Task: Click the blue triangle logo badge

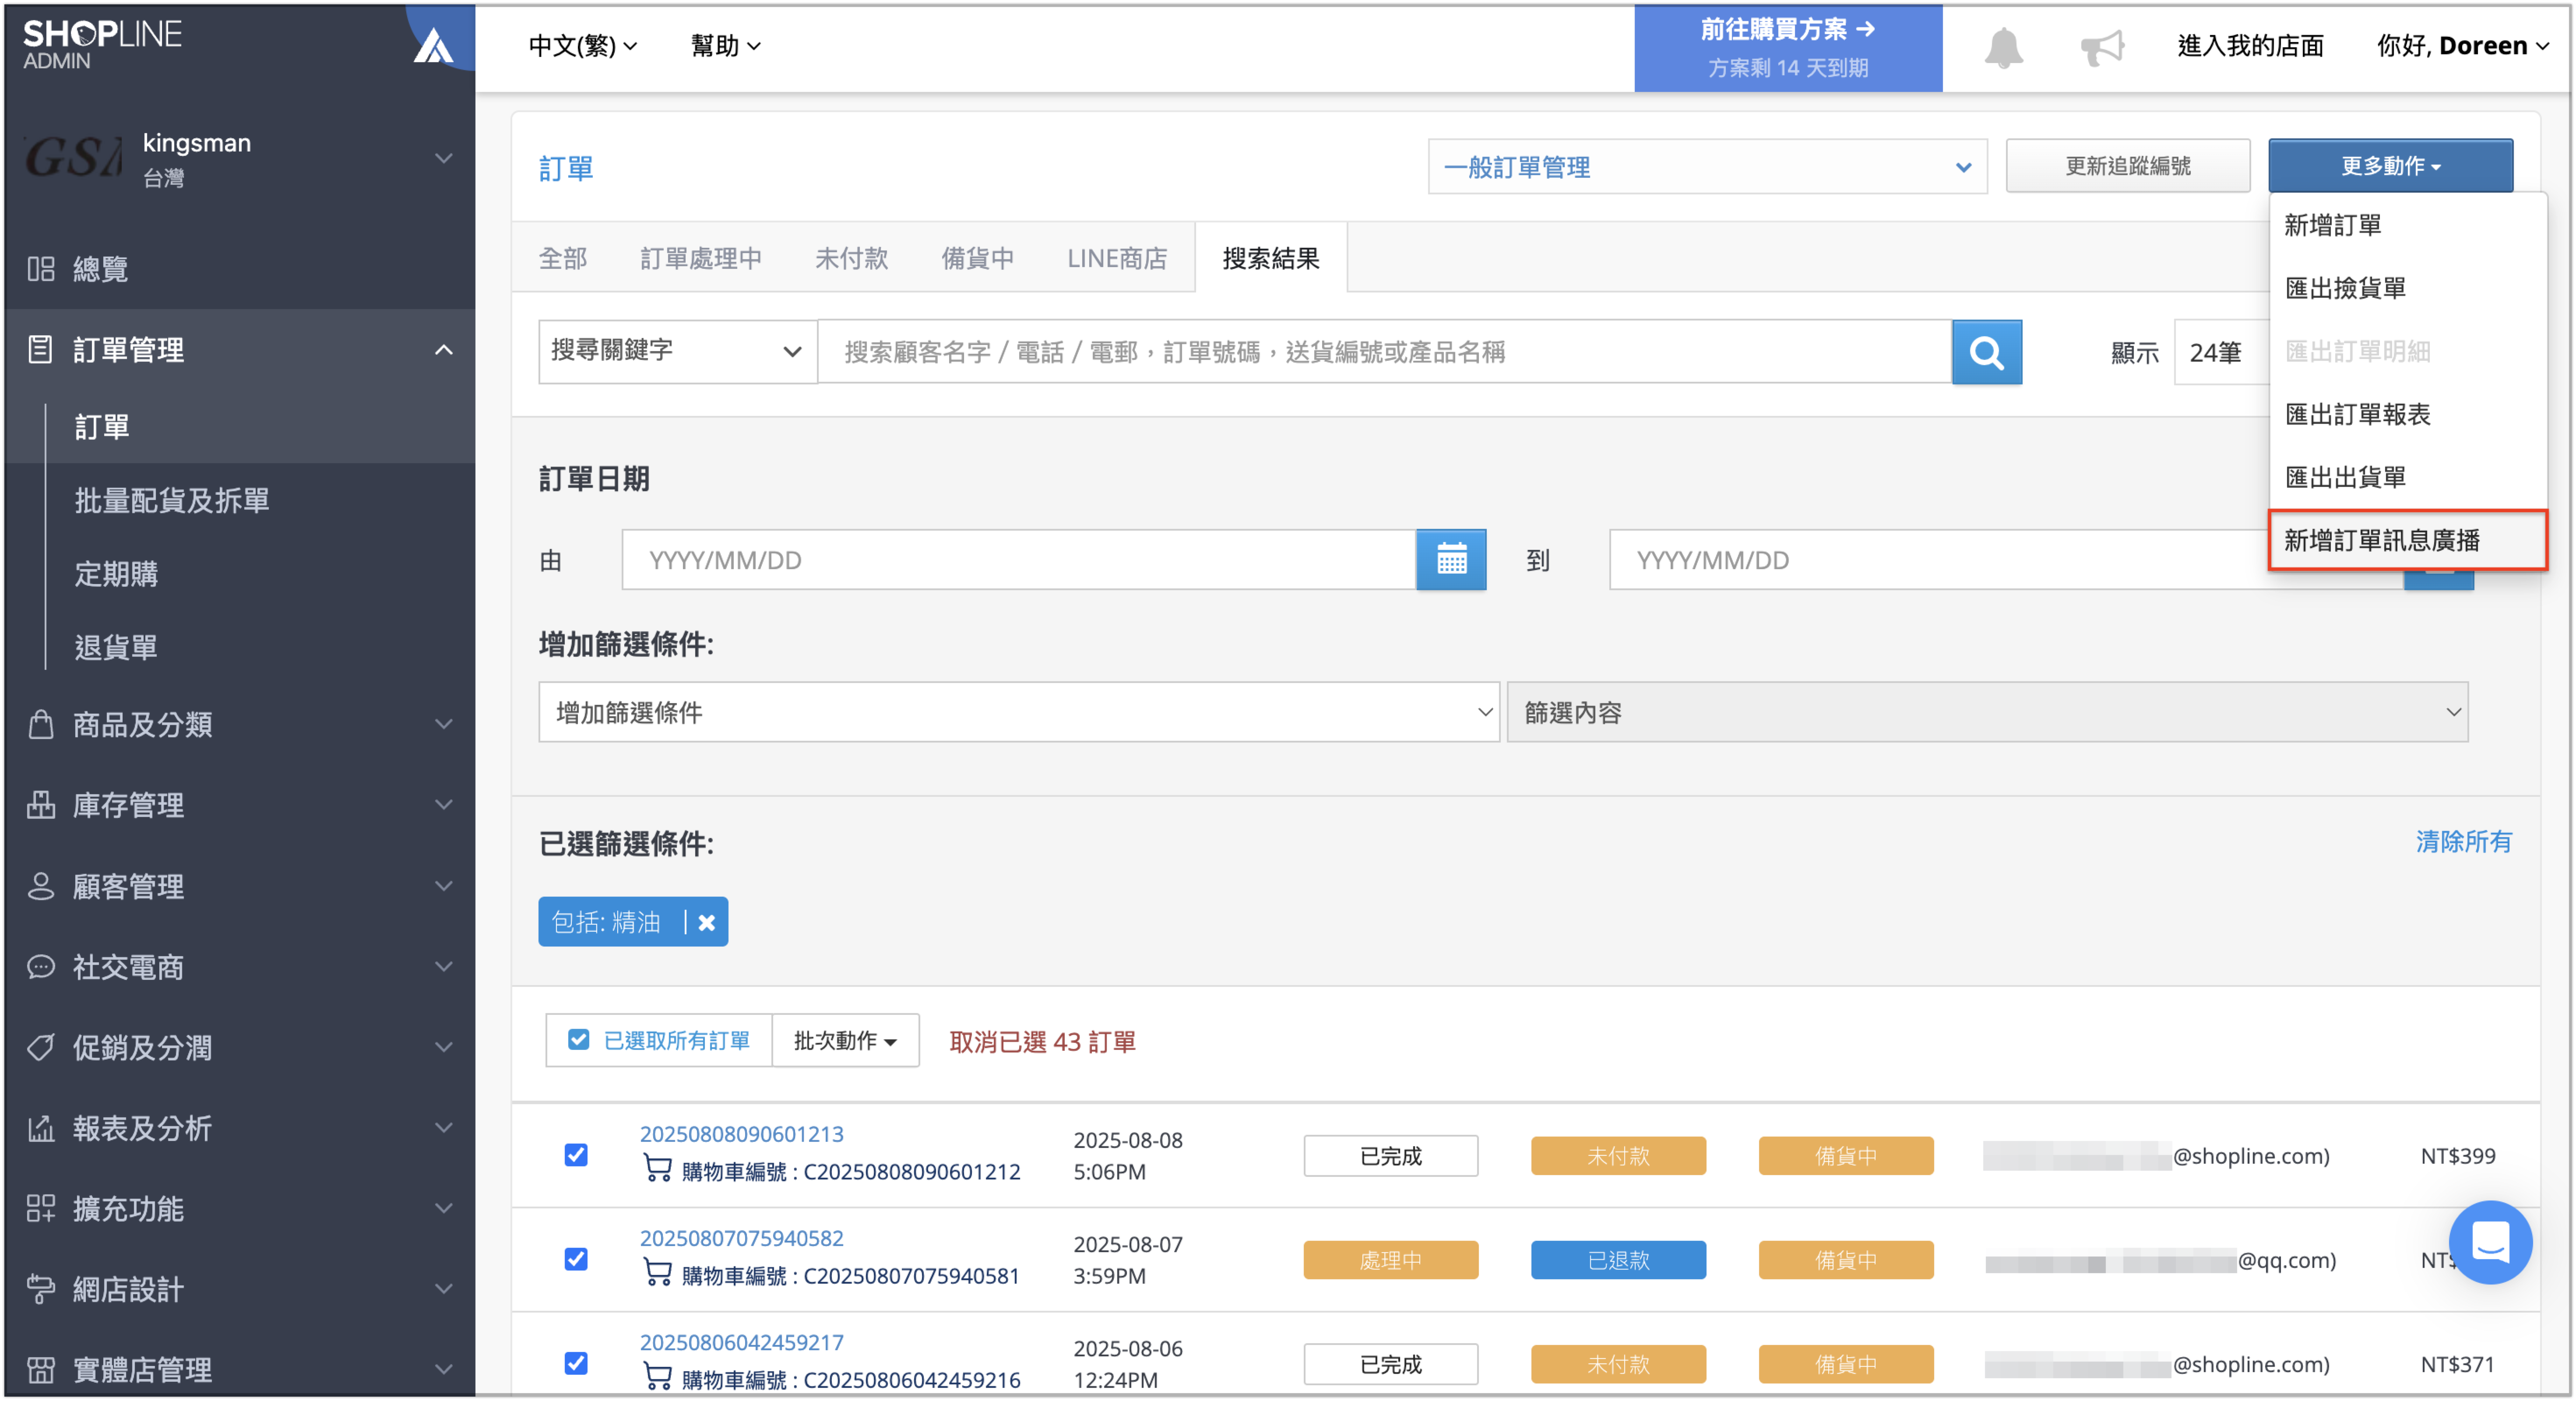Action: click(x=433, y=45)
